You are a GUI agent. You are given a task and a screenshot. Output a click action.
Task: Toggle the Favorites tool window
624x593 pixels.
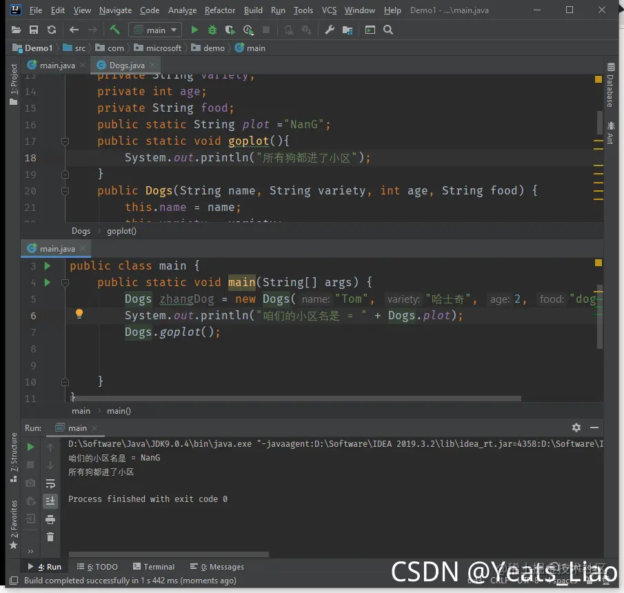point(14,524)
